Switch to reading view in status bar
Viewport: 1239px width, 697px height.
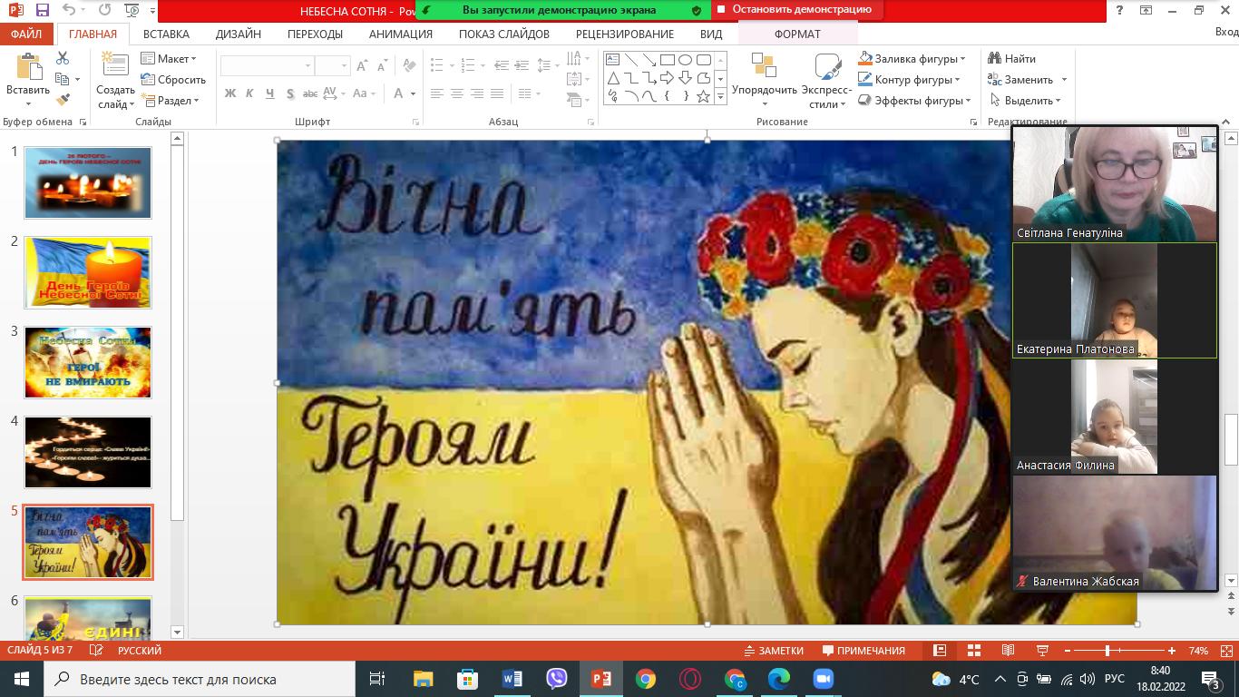1008,650
